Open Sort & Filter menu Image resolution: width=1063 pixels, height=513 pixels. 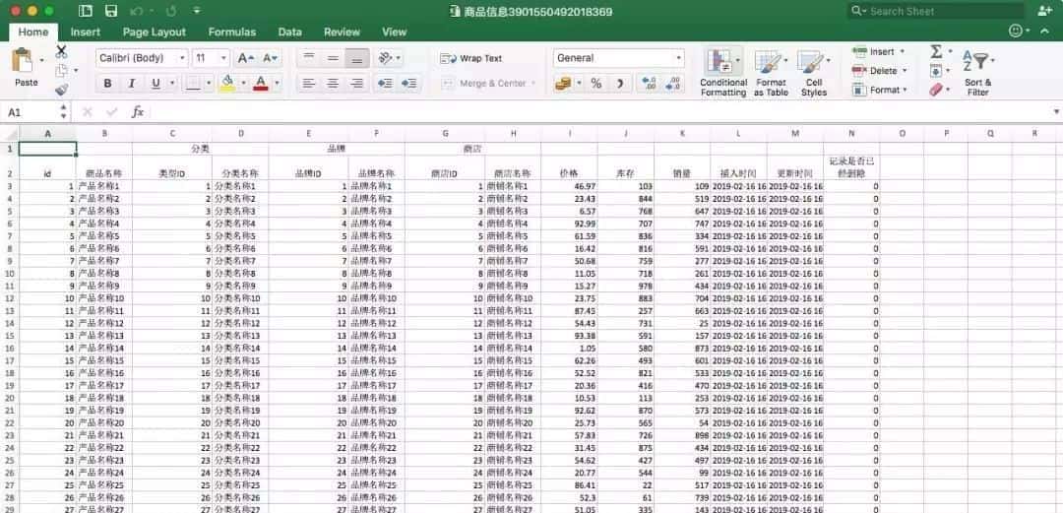978,72
